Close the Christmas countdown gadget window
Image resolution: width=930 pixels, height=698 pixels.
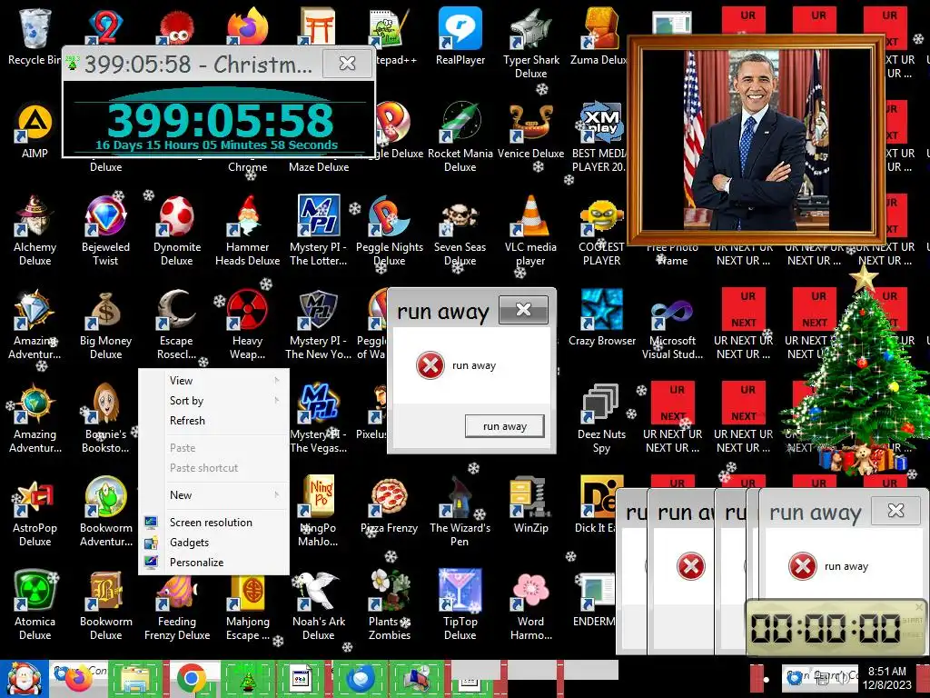347,63
